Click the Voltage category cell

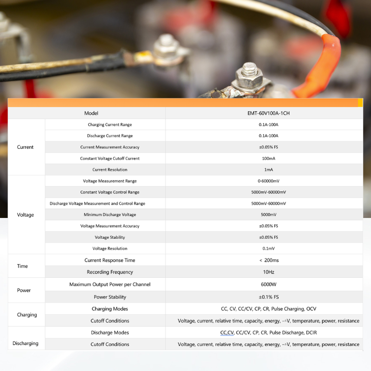coord(26,215)
